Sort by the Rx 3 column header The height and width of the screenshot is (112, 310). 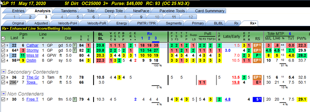tap(155, 38)
